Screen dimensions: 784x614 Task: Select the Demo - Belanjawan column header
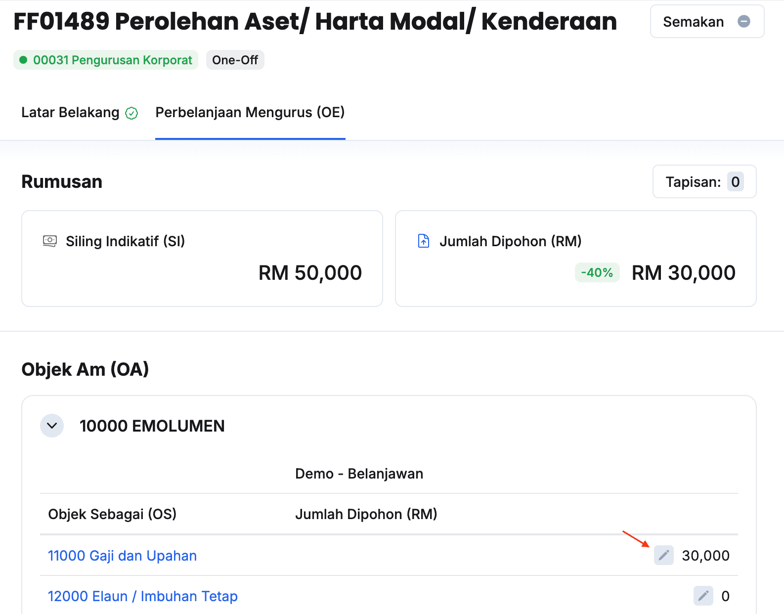tap(359, 474)
